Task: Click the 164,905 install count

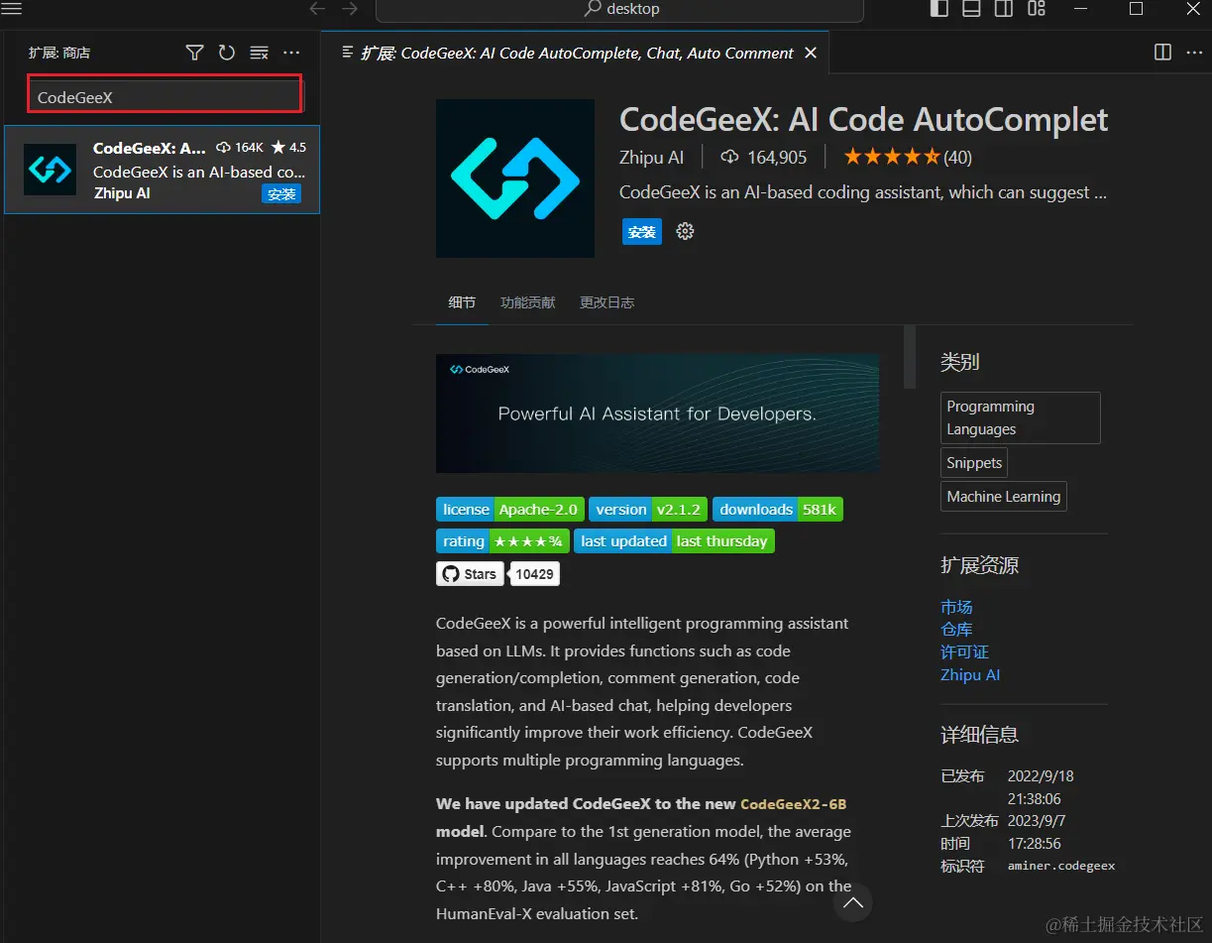Action: click(x=763, y=157)
